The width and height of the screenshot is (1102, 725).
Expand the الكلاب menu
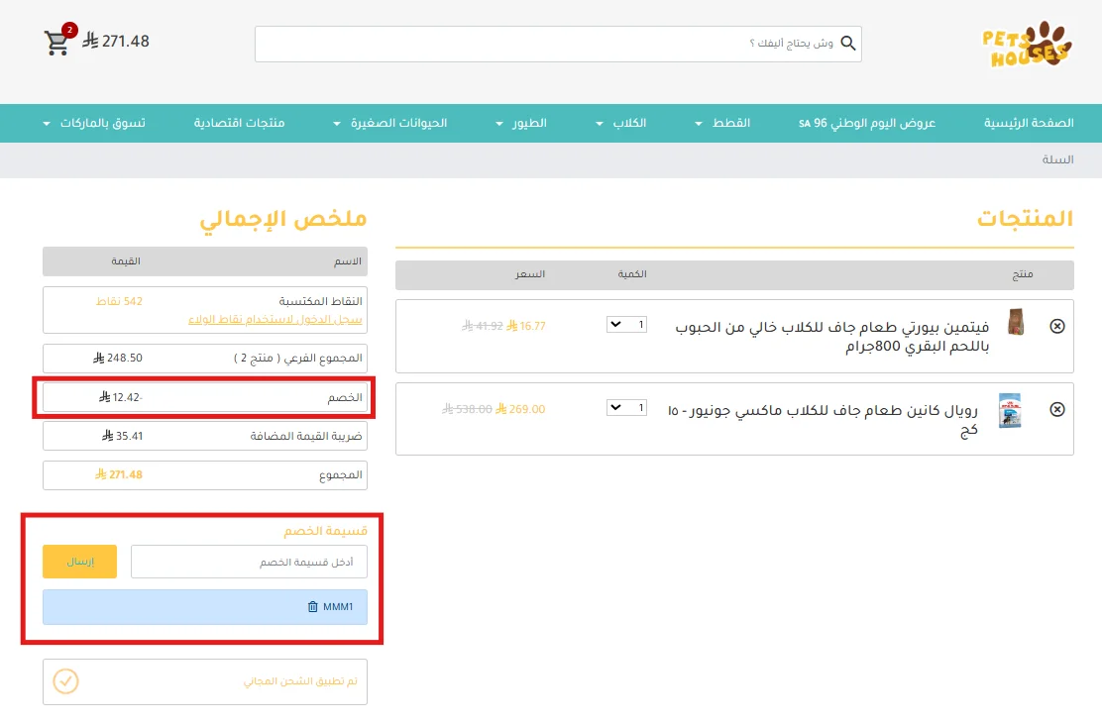pos(621,123)
